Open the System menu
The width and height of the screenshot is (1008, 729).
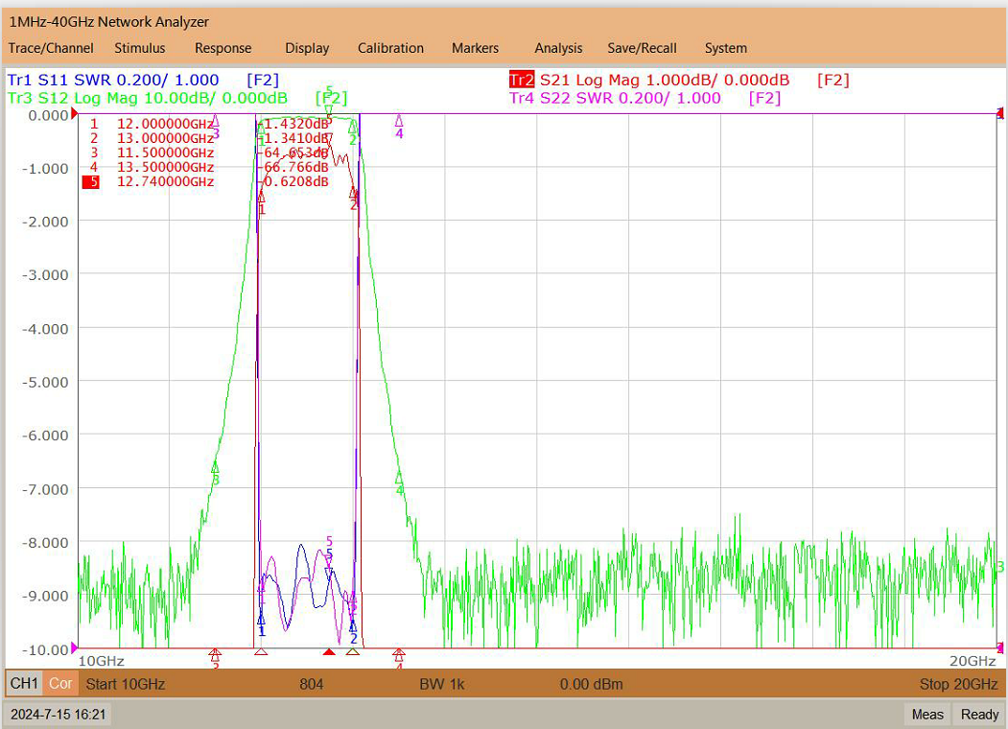(725, 48)
